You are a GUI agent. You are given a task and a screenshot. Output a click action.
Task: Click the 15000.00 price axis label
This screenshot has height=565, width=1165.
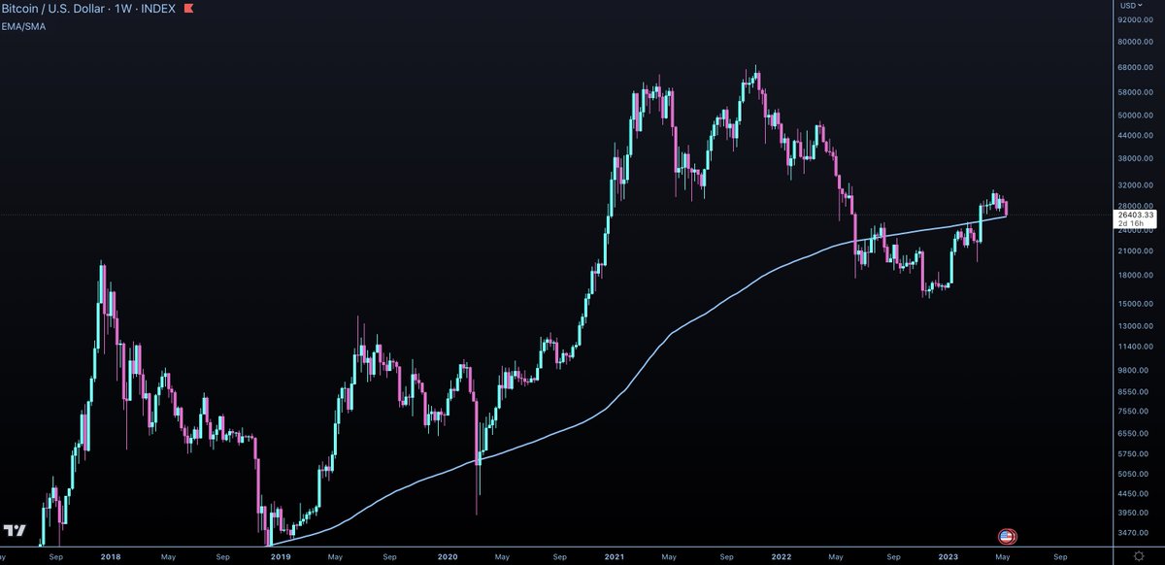pos(1135,303)
